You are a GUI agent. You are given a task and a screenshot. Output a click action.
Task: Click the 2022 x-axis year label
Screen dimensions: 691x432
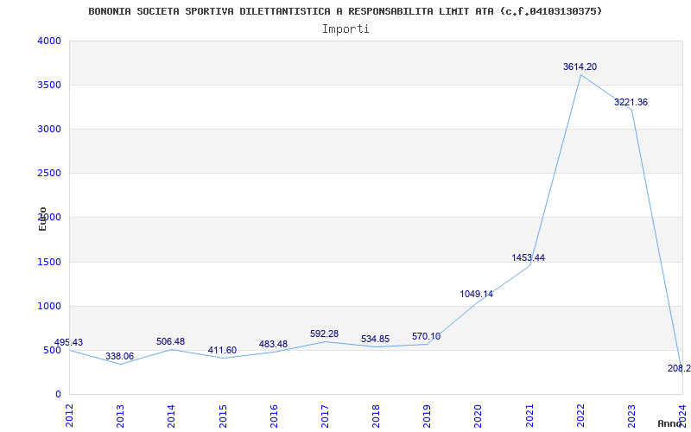click(580, 416)
